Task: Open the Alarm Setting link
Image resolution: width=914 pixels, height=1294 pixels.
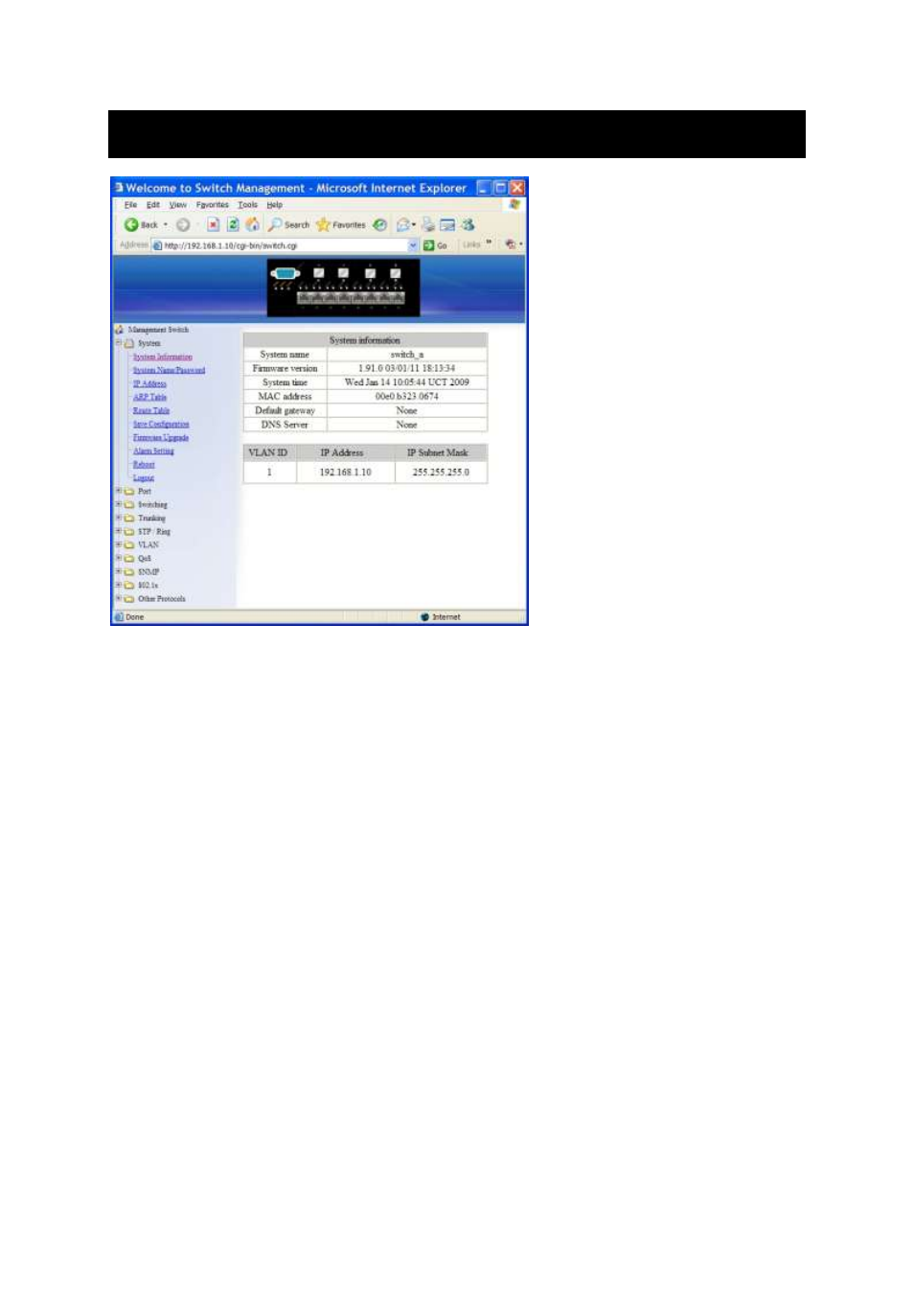Action: [x=153, y=451]
